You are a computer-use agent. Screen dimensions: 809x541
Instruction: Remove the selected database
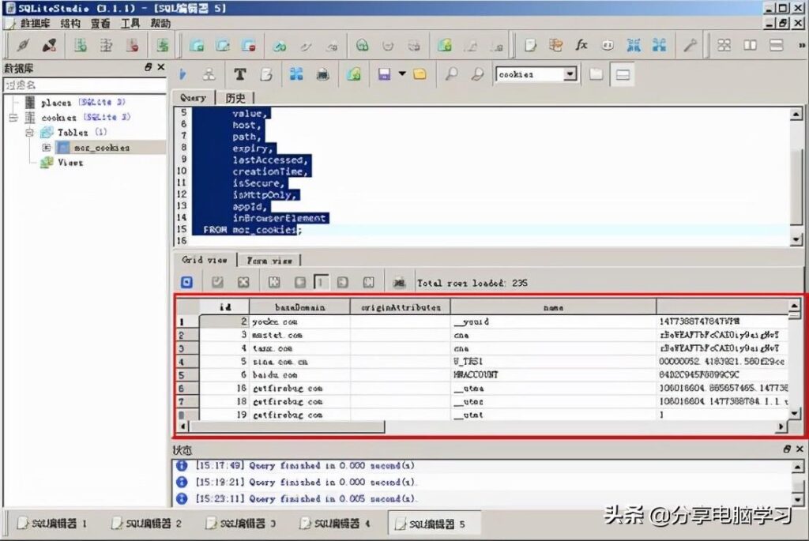[132, 45]
